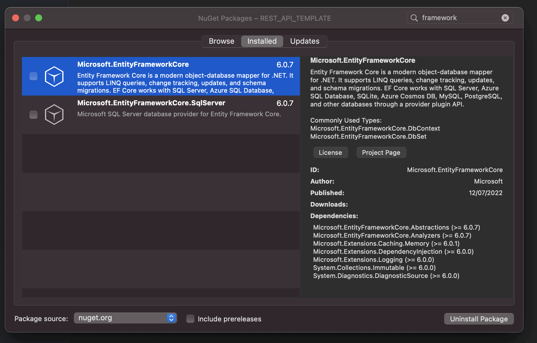This screenshot has height=343, width=537.
Task: Click the Author value Microsoft
Action: [x=488, y=181]
